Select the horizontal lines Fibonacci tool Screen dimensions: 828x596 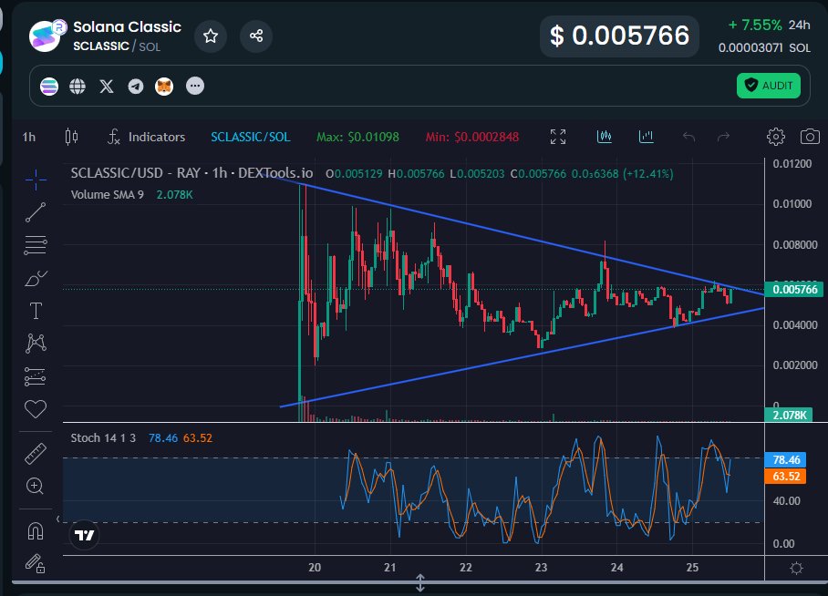36,245
